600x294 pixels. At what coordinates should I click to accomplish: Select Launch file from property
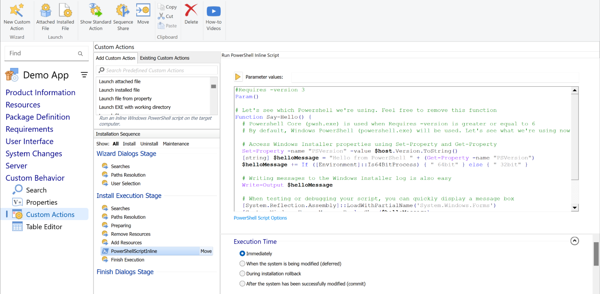(x=125, y=98)
